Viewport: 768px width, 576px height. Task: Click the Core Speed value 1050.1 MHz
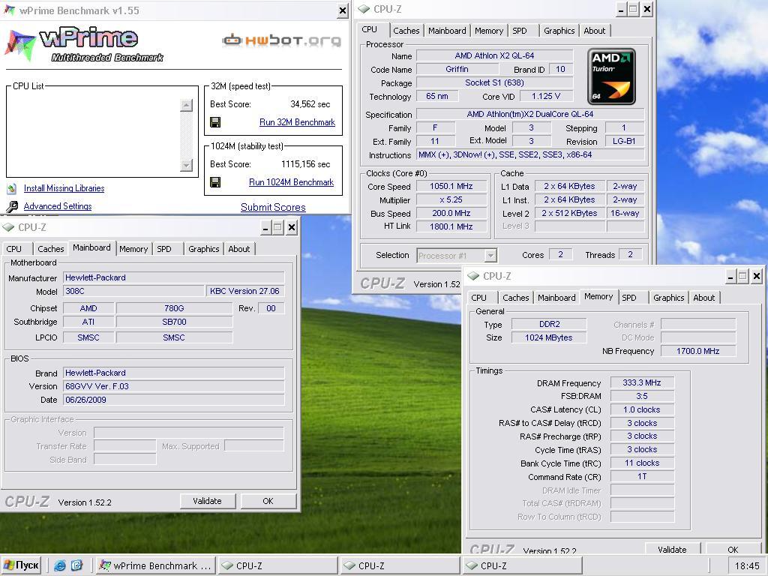pos(451,186)
